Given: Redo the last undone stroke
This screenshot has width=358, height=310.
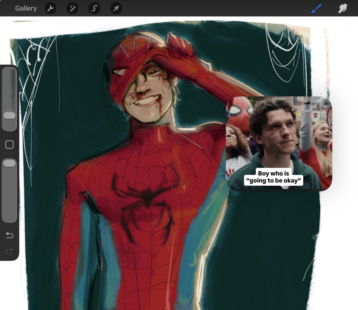Looking at the screenshot, I should [10, 251].
